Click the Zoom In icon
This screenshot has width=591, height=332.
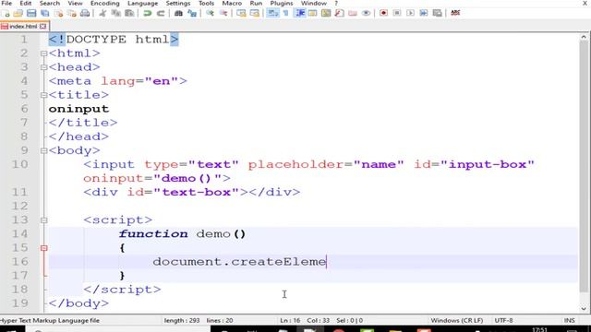[x=210, y=13]
